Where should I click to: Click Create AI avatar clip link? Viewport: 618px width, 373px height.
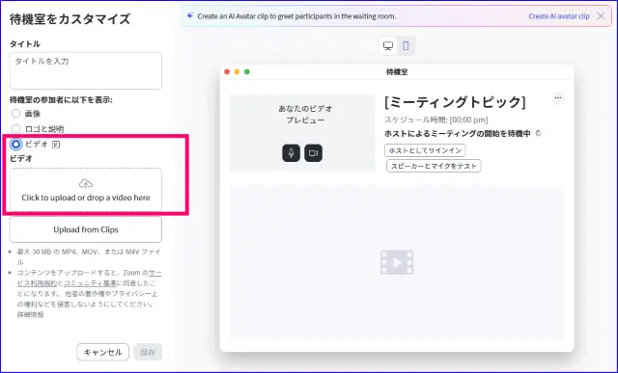click(x=559, y=16)
